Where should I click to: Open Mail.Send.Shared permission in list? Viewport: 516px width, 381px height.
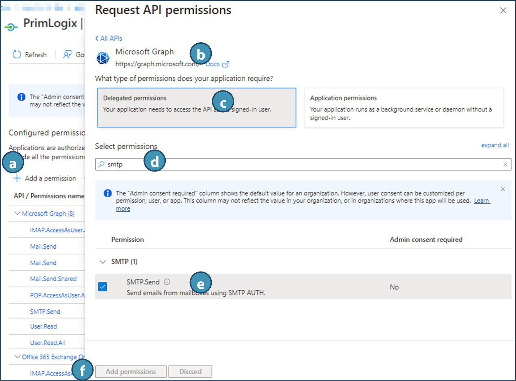coord(53,279)
